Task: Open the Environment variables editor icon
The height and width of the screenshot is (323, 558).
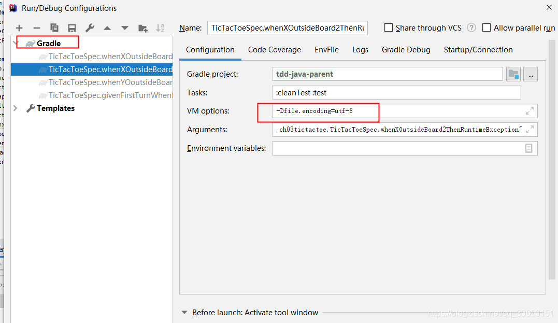Action: click(528, 148)
